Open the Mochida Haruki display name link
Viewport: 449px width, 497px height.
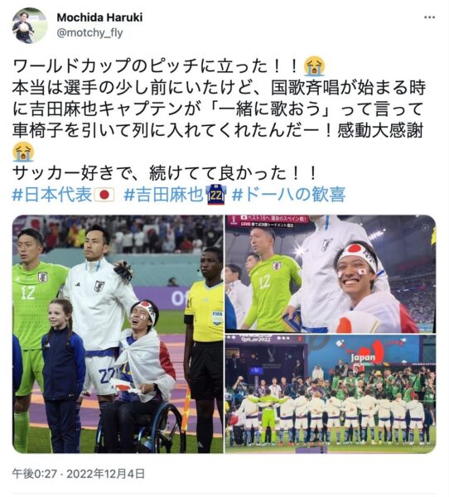(x=99, y=17)
